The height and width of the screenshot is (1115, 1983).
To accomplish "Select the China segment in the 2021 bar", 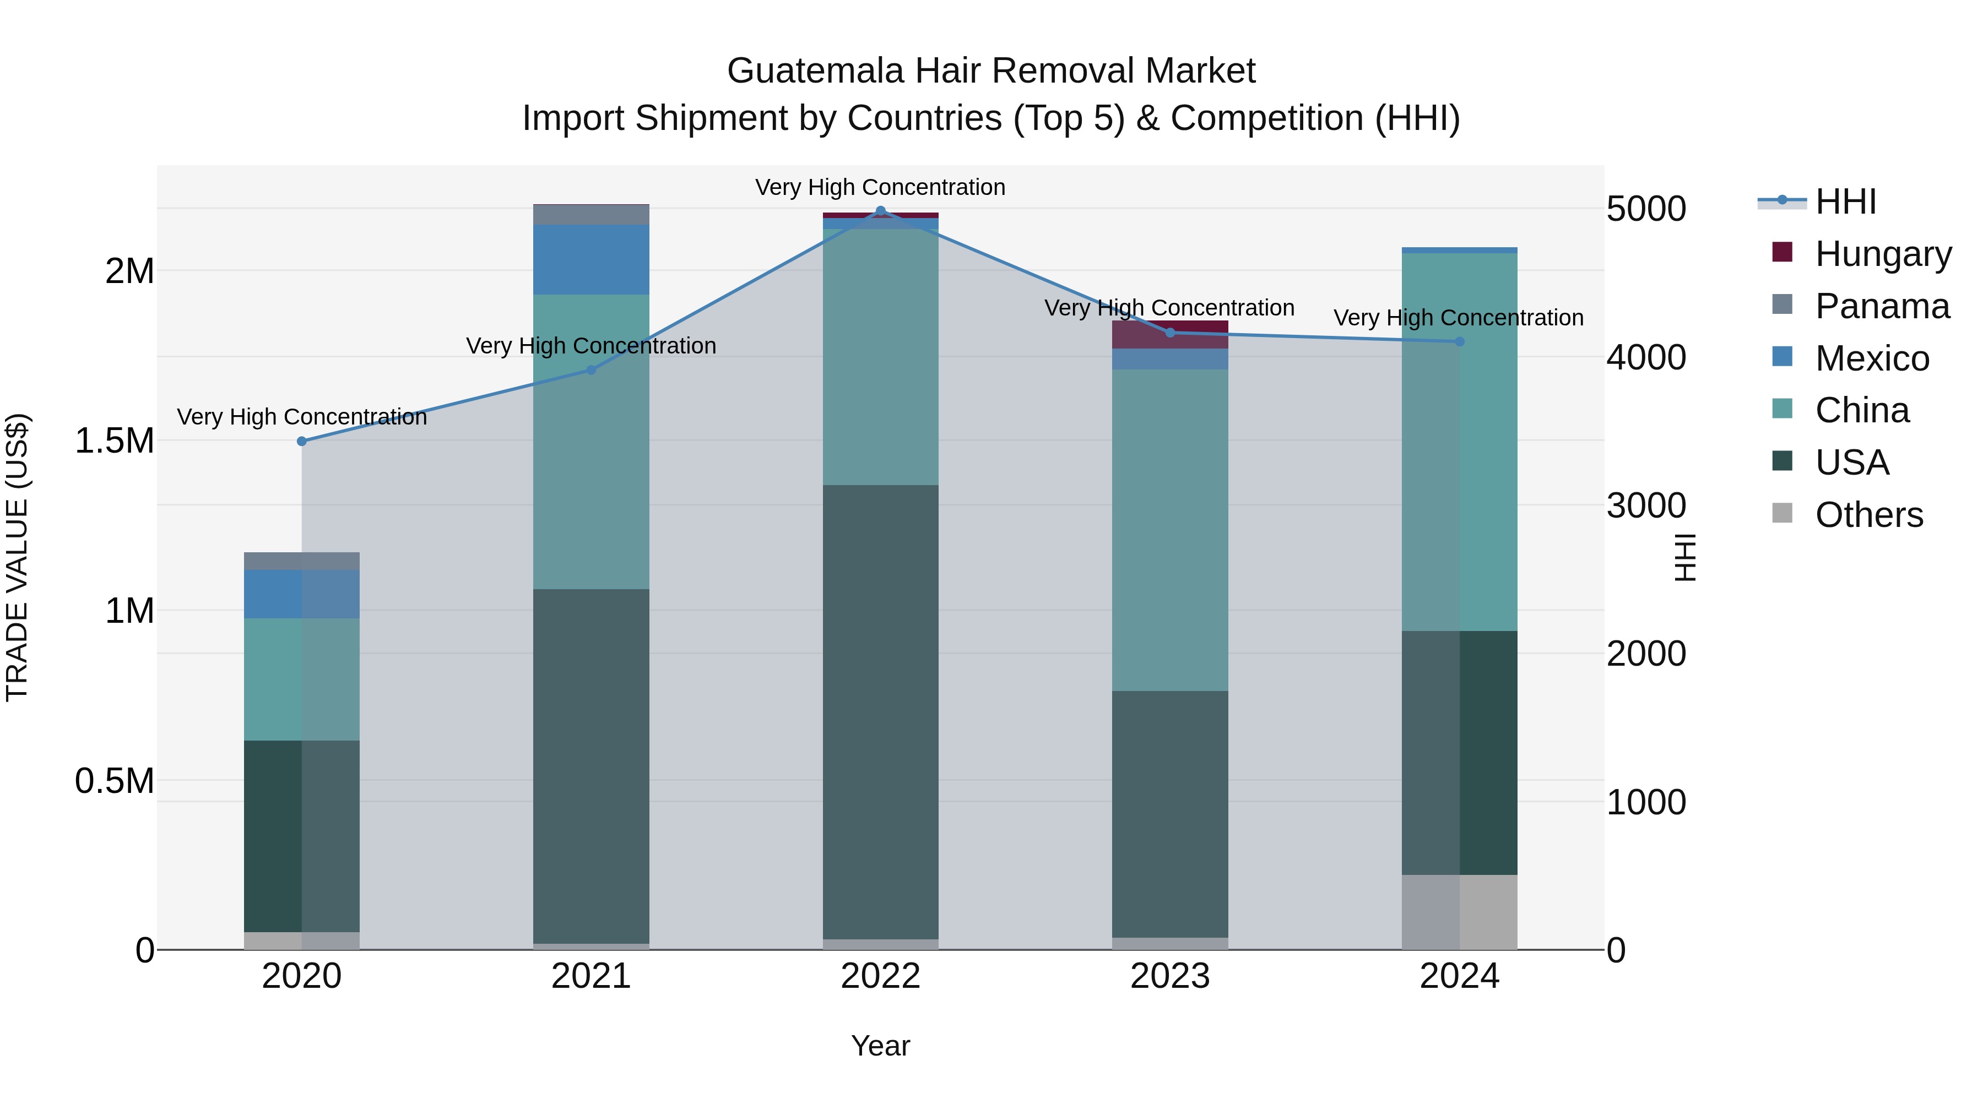I will coord(591,442).
